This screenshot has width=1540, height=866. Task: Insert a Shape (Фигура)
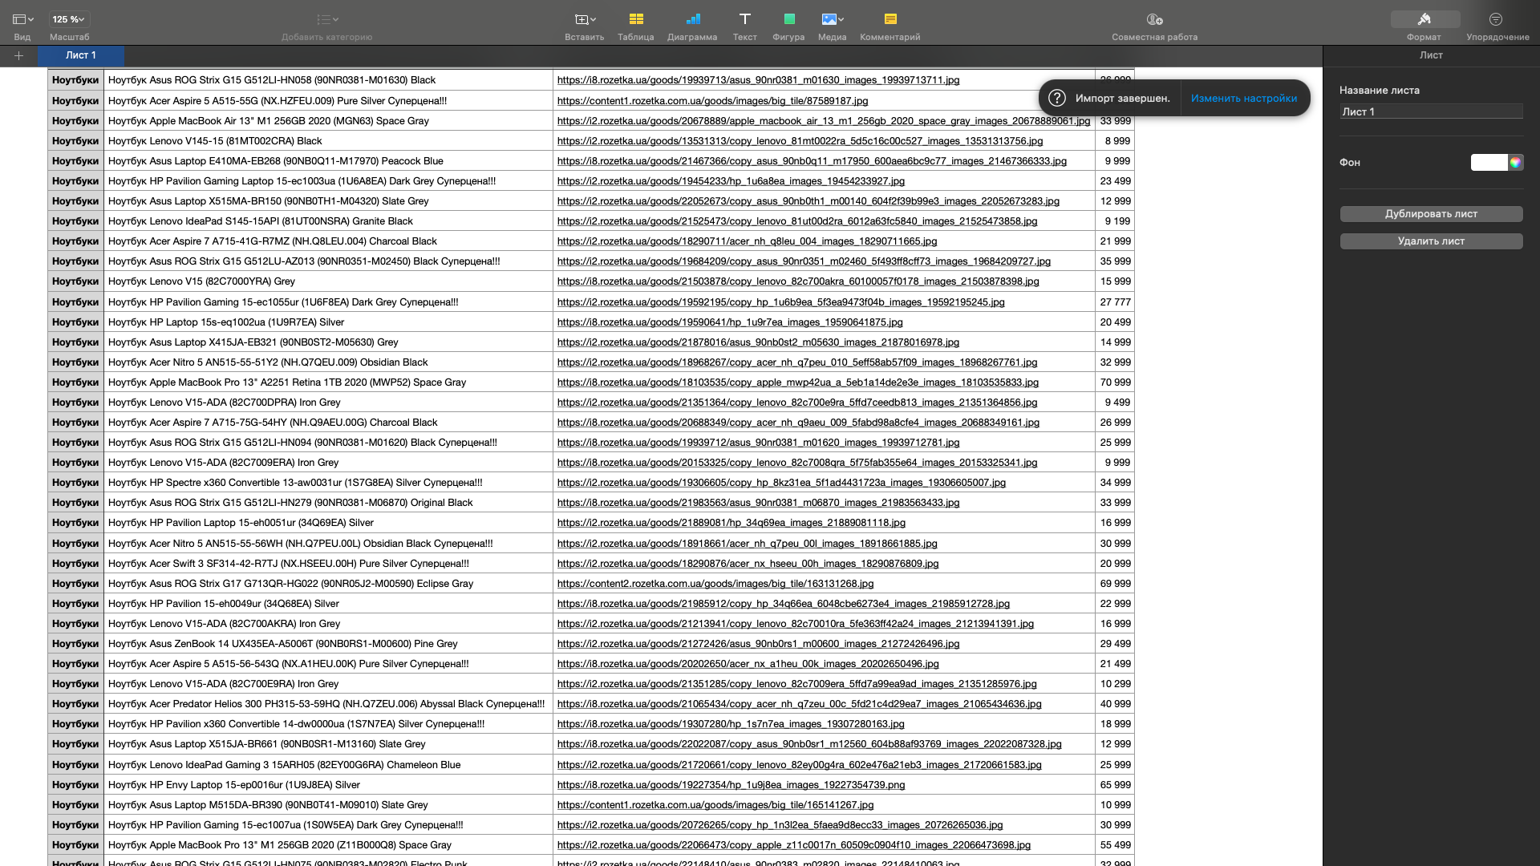pyautogui.click(x=788, y=26)
